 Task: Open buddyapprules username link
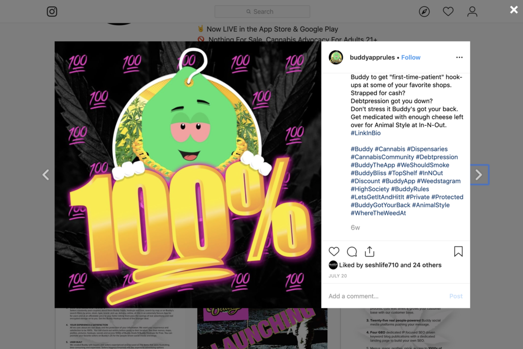point(372,58)
